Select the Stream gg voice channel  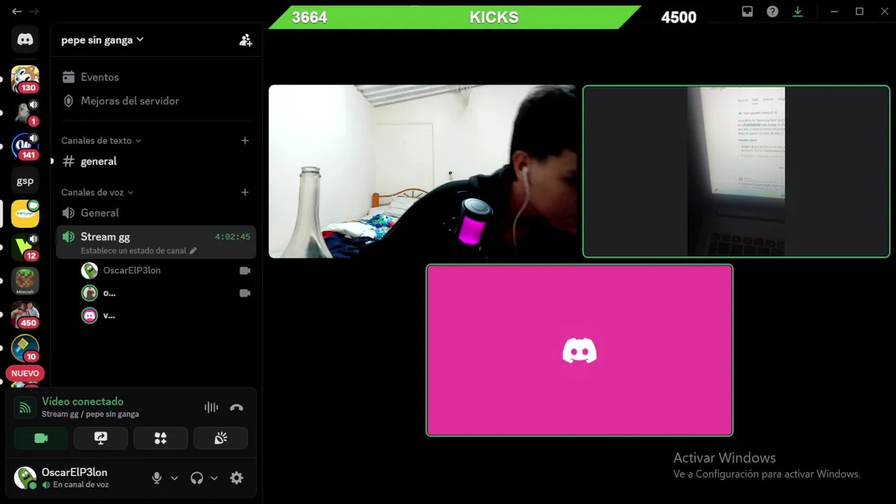pyautogui.click(x=155, y=242)
